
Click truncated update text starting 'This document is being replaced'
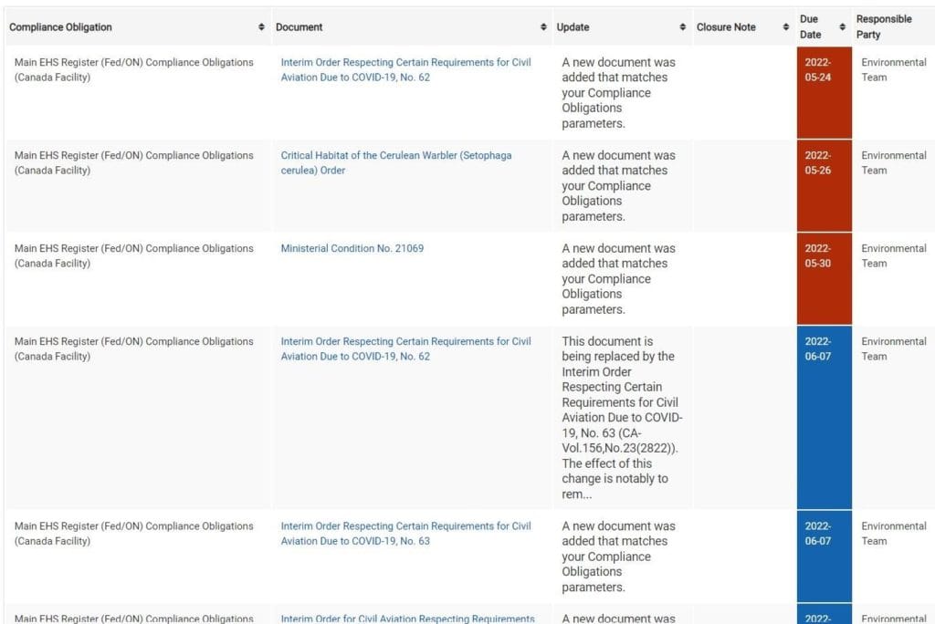point(621,417)
